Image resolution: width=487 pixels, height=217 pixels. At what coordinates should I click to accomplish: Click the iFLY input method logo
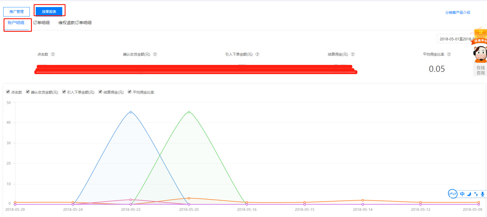point(452,193)
